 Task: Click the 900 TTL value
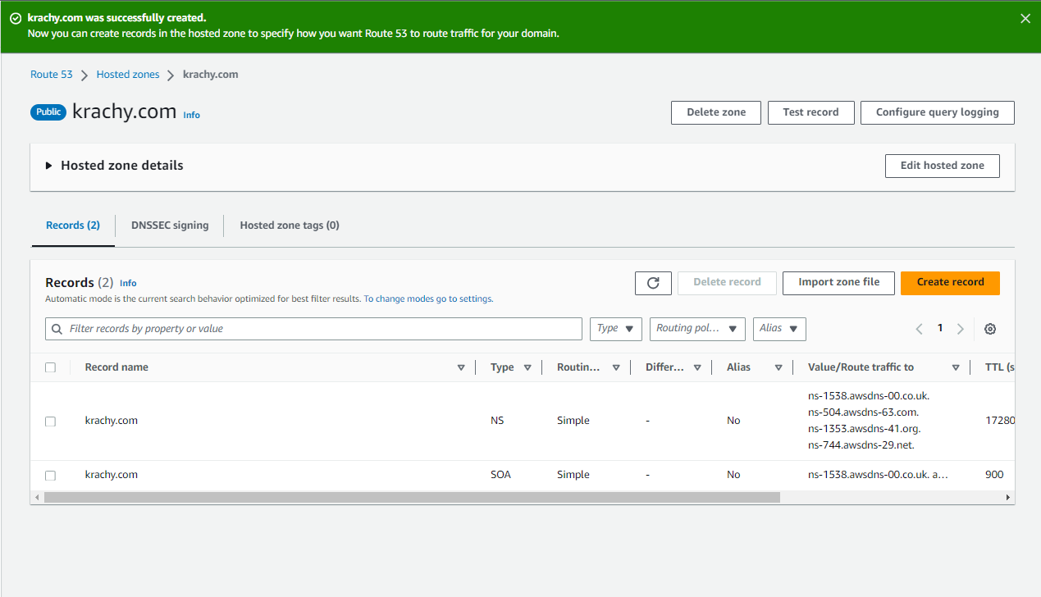[994, 475]
